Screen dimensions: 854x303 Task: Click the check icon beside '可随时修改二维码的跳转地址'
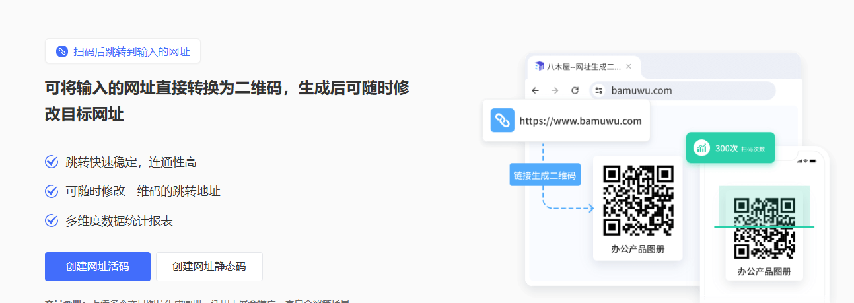click(52, 191)
